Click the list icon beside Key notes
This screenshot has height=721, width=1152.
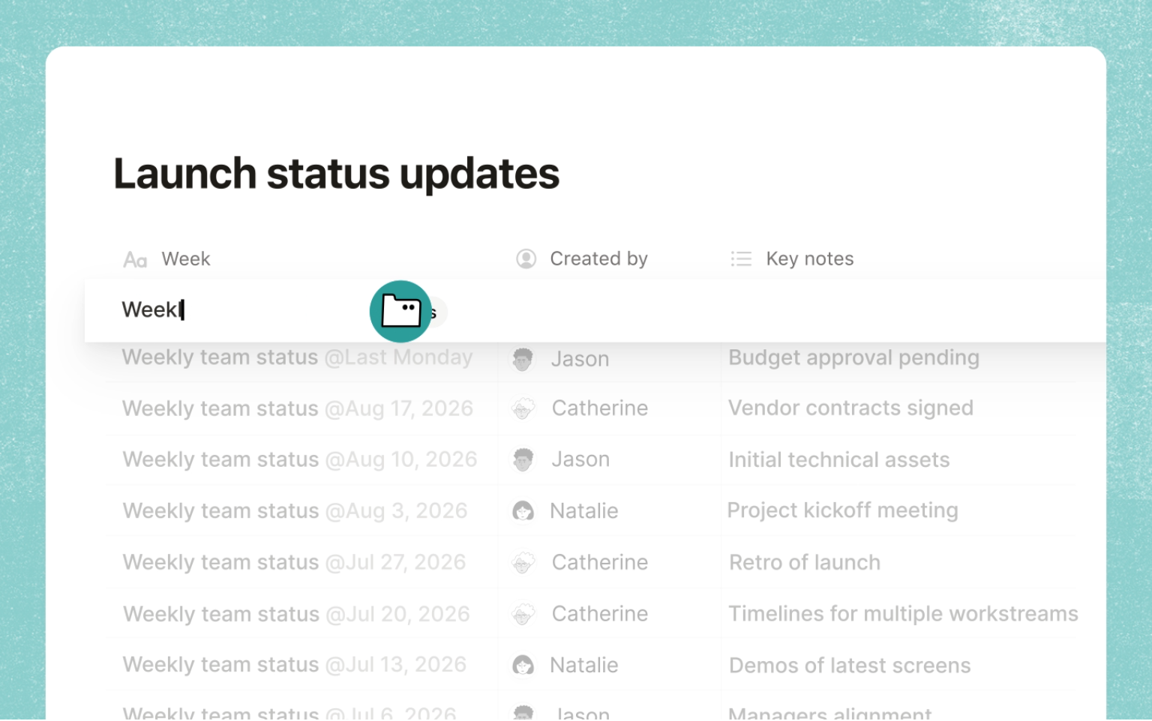[741, 259]
